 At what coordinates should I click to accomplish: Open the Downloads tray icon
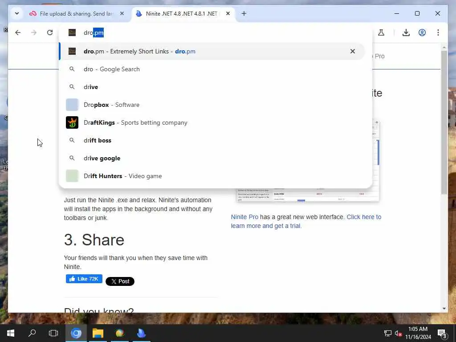click(x=406, y=33)
